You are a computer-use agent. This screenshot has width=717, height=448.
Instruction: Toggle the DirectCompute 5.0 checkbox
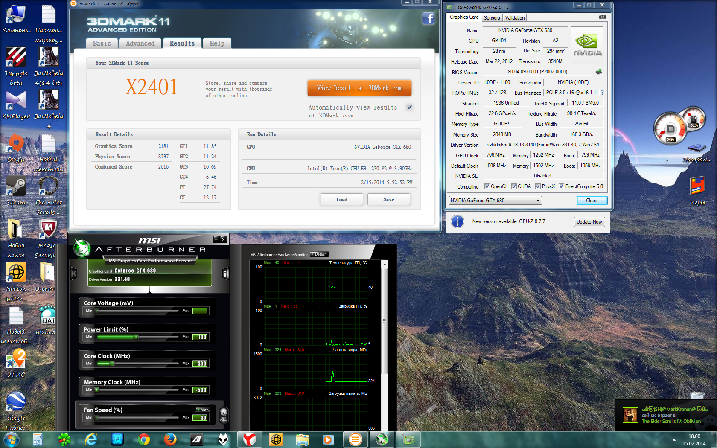coord(561,186)
